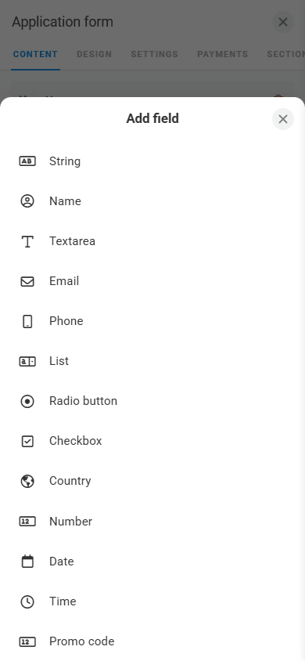Click the Date calendar icon
Image resolution: width=305 pixels, height=661 pixels.
(27, 562)
